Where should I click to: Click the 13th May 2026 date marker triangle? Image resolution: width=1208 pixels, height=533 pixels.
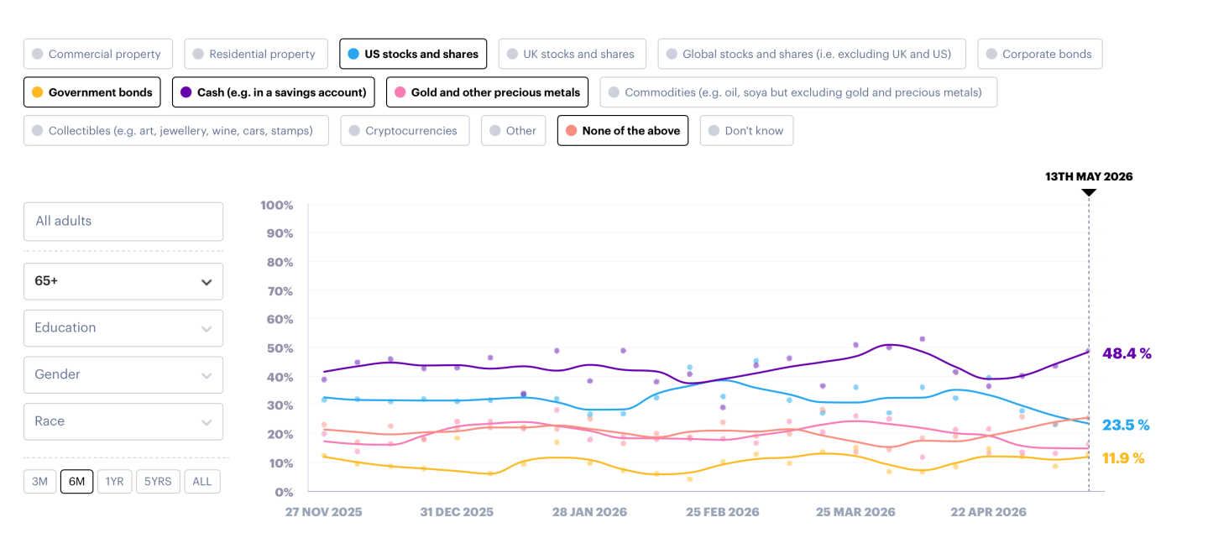pos(1089,192)
